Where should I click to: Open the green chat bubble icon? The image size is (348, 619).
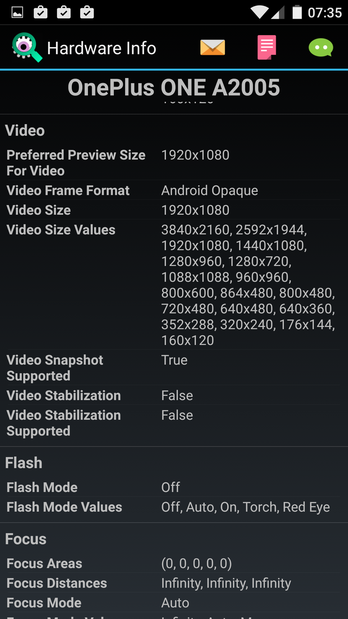coord(321,47)
